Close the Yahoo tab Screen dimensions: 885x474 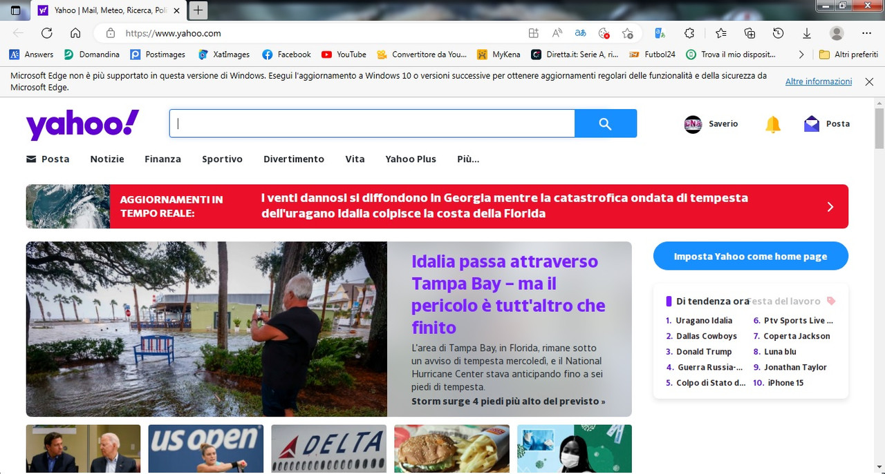pyautogui.click(x=177, y=10)
